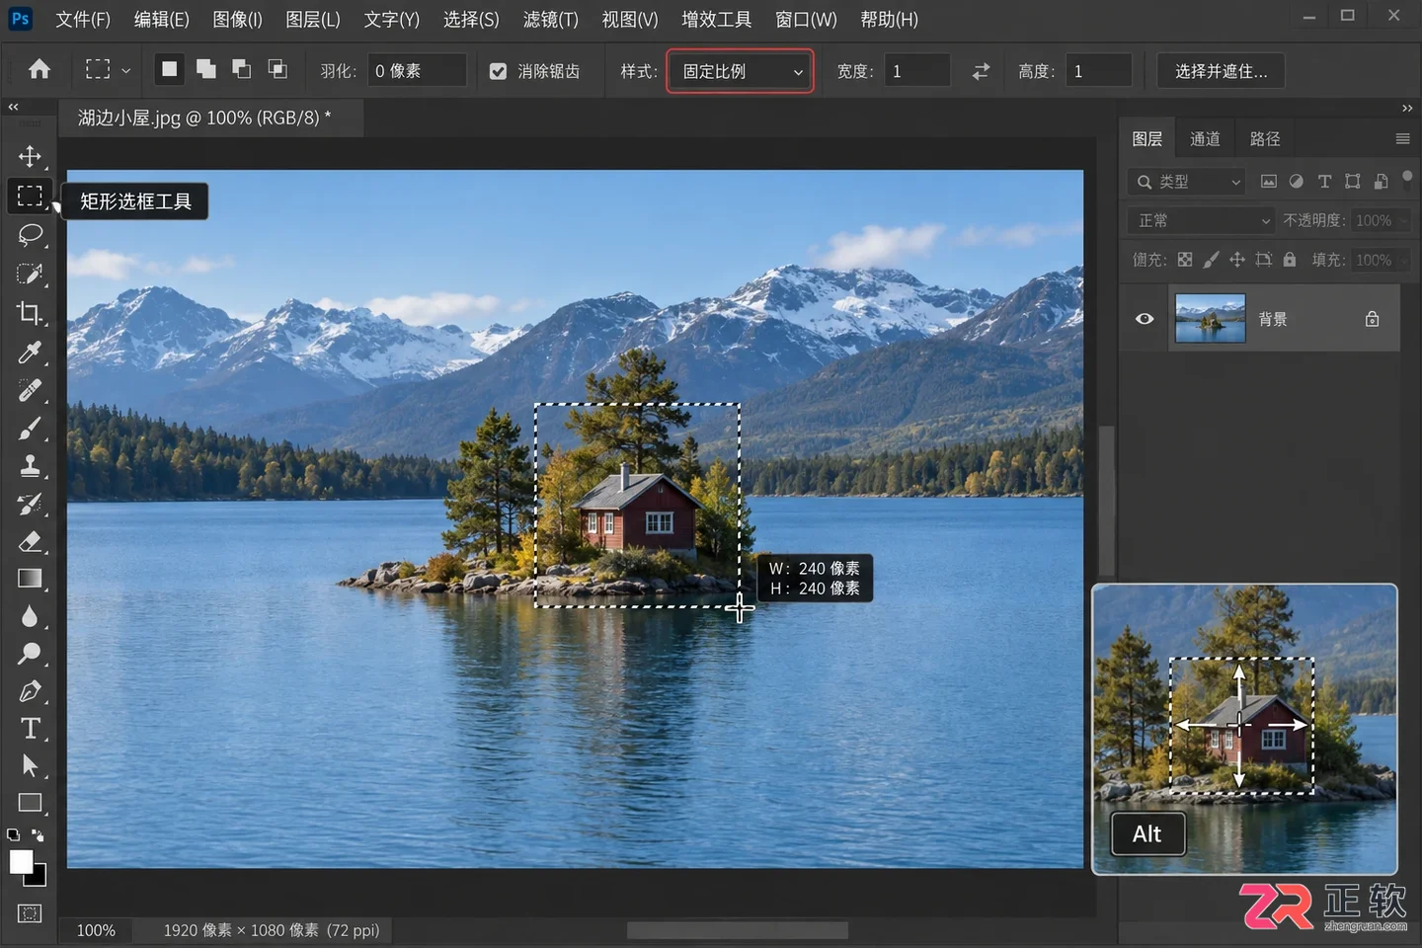Select the Path Selection arrow tool
This screenshot has width=1422, height=948.
click(x=30, y=765)
